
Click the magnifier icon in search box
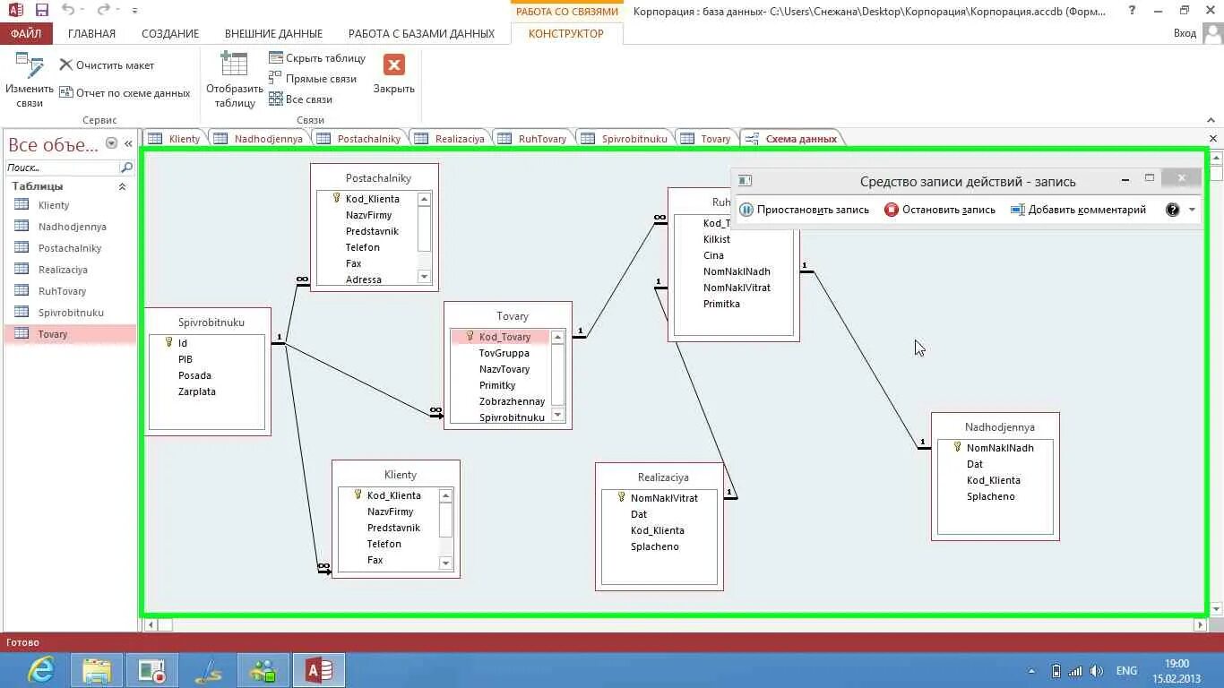126,168
